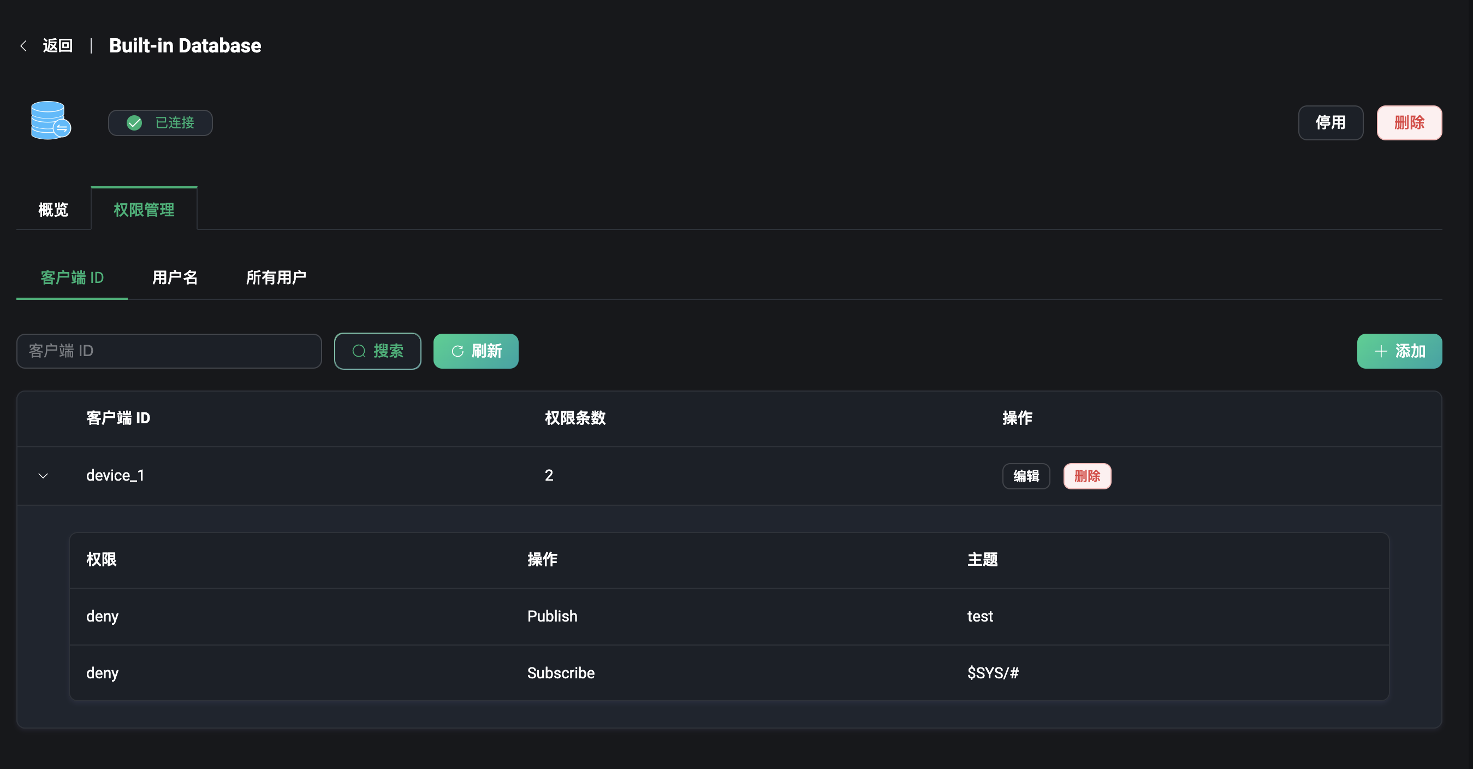Click the 返回 back link
This screenshot has height=769, width=1473.
[57, 46]
